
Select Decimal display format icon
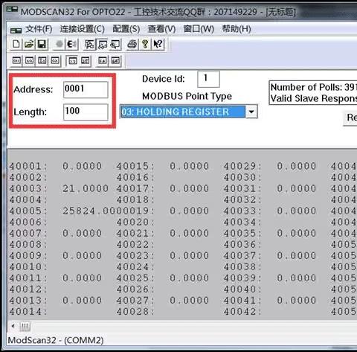click(29, 60)
